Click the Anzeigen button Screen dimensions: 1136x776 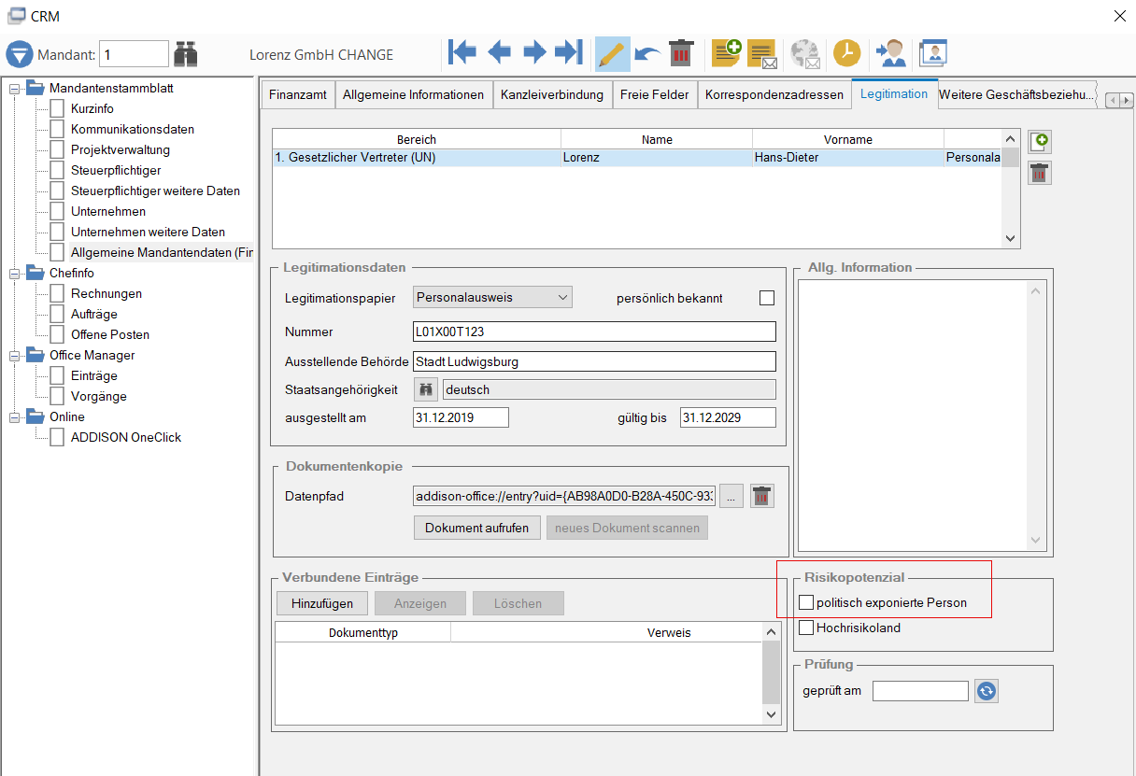[x=420, y=603]
